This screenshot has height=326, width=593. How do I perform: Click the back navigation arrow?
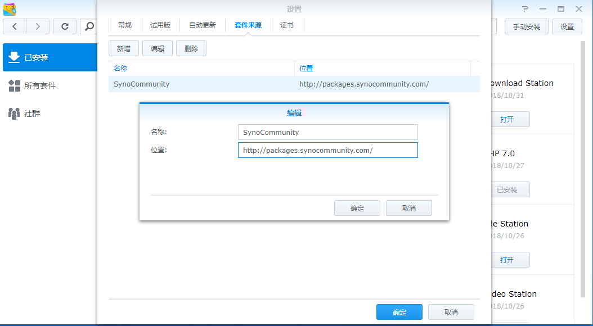point(15,26)
